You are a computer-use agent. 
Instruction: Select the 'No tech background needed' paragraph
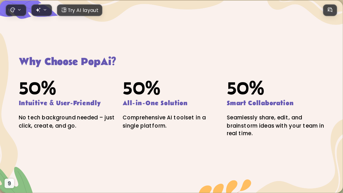pyautogui.click(x=67, y=122)
